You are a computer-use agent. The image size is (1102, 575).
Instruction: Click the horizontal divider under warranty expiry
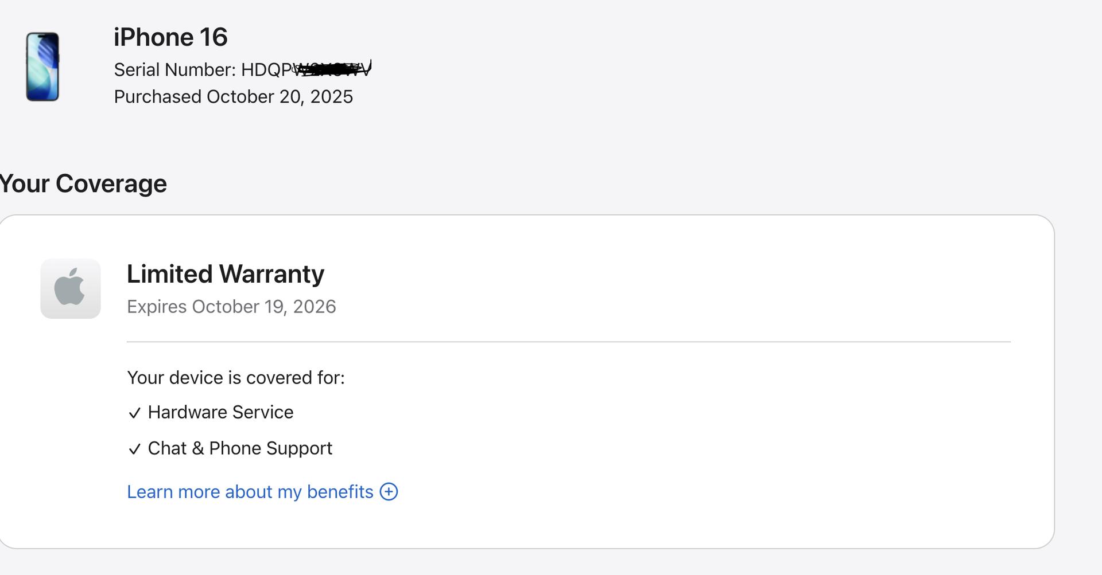point(568,342)
